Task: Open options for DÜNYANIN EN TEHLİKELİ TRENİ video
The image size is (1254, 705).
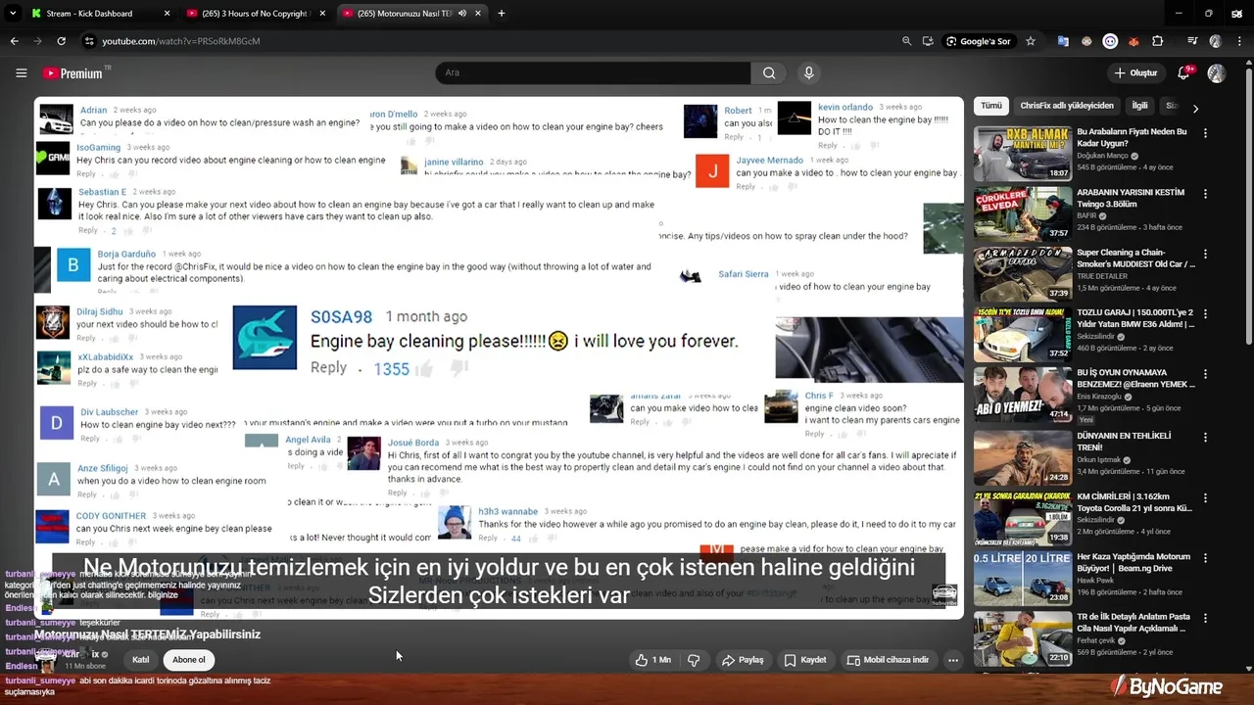Action: (x=1205, y=437)
